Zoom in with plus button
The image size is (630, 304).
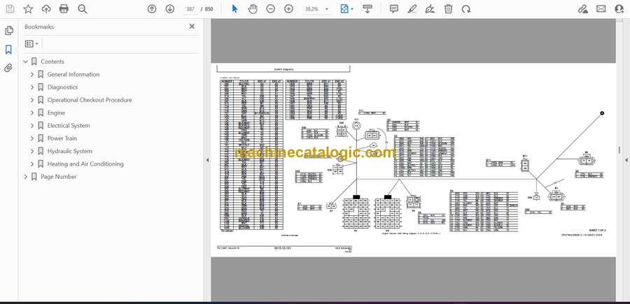[288, 9]
